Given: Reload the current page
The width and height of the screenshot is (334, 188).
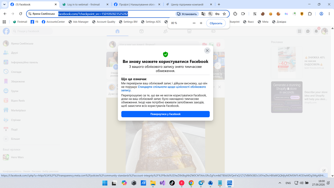Looking at the screenshot, I should [x=21, y=14].
